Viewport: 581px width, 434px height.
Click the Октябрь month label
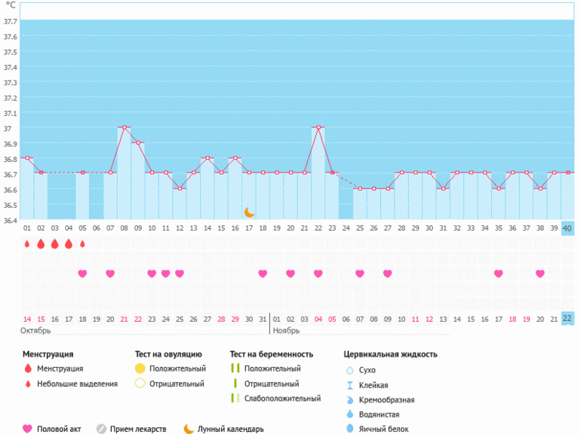[35, 331]
